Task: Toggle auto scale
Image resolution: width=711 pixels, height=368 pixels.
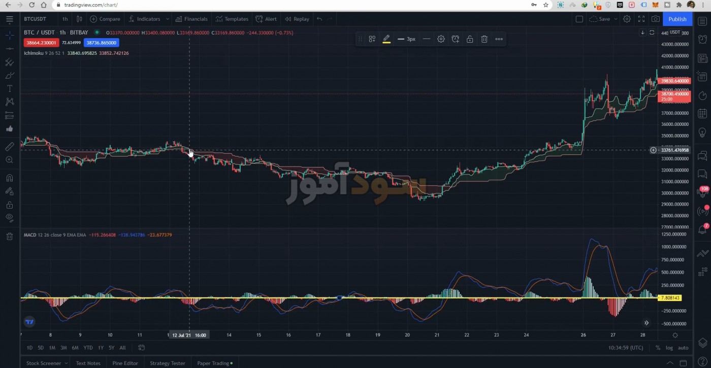Action: pyautogui.click(x=683, y=348)
